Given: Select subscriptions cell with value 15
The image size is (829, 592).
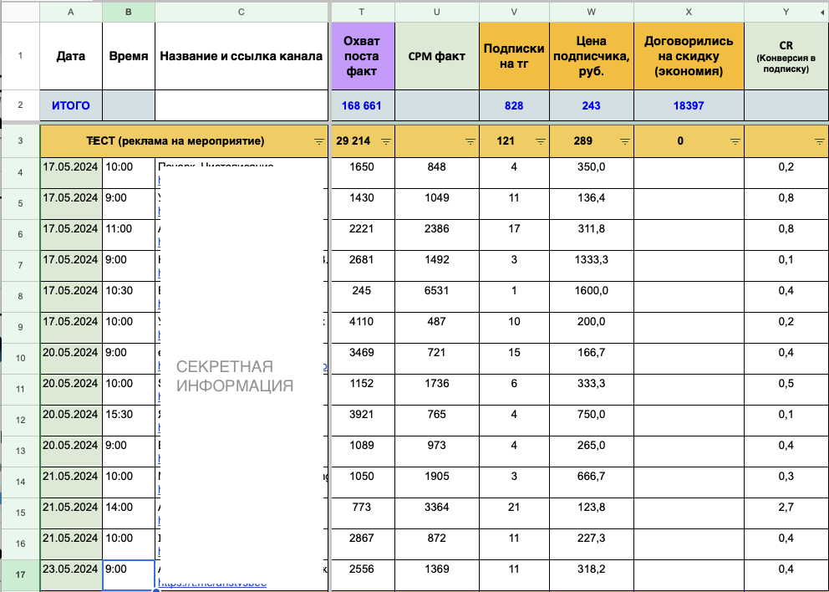Looking at the screenshot, I should [514, 359].
